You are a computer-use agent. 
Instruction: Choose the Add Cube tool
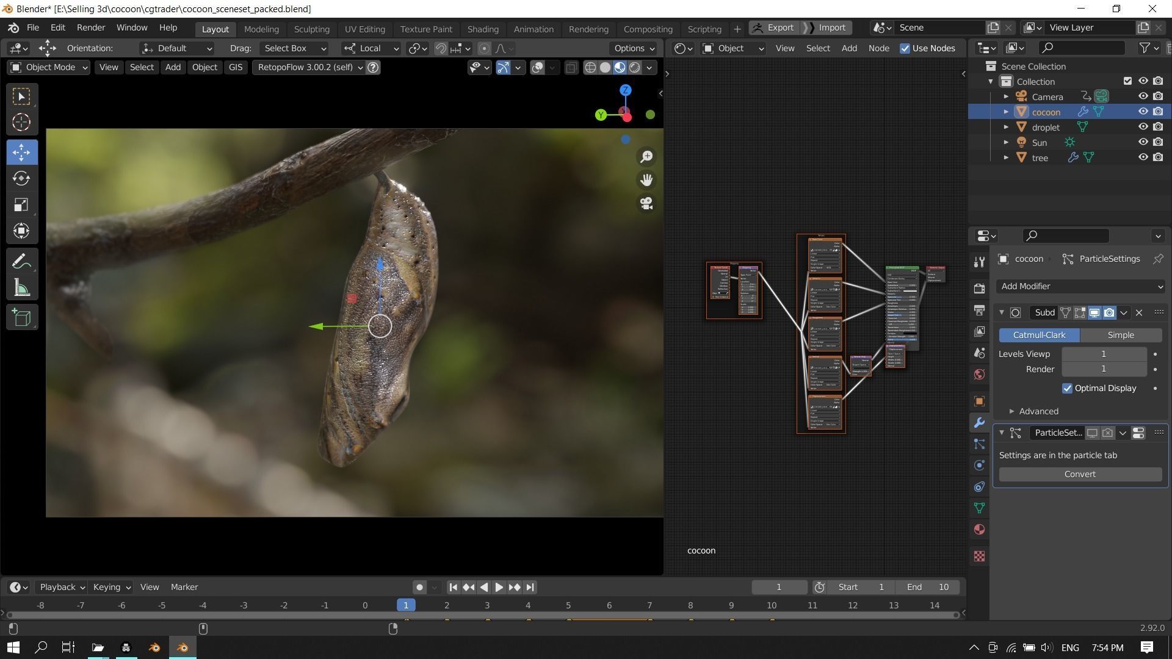(x=21, y=317)
